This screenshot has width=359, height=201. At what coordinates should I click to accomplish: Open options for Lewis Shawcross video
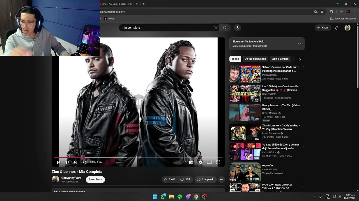[x=303, y=126]
